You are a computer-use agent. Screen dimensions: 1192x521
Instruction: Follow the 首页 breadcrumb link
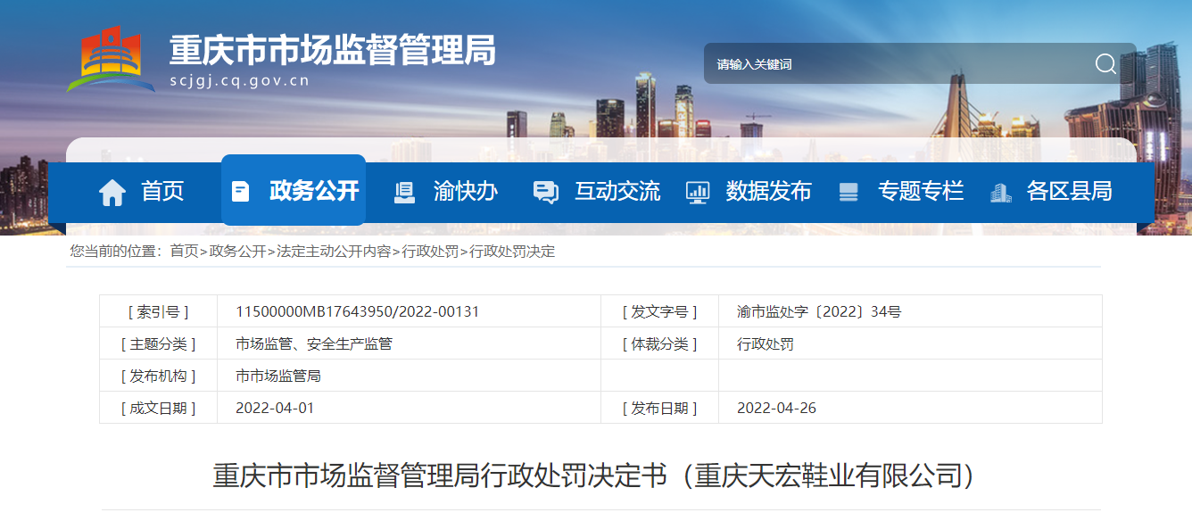184,252
